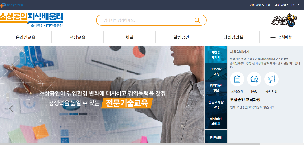Select the 희망리턴 패키지 side tab
Image resolution: width=304 pixels, height=145 pixels.
216,121
